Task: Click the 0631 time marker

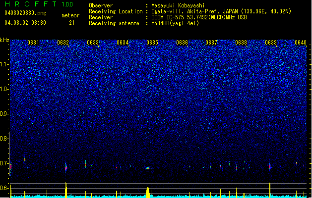Action: pyautogui.click(x=33, y=43)
